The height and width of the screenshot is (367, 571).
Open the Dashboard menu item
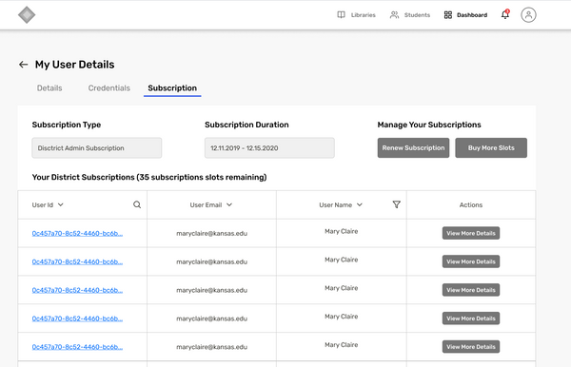(x=472, y=15)
